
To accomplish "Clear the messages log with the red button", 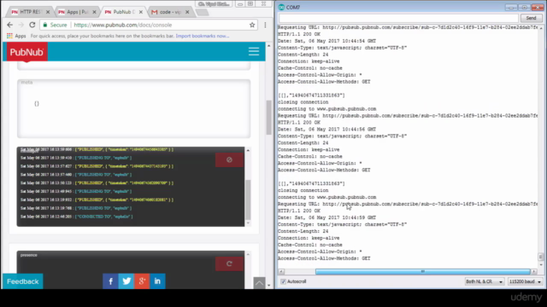I will tap(229, 159).
